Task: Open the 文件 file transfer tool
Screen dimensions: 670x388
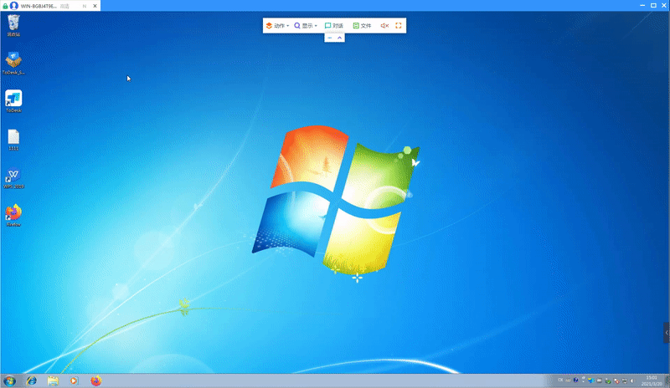Action: (362, 26)
